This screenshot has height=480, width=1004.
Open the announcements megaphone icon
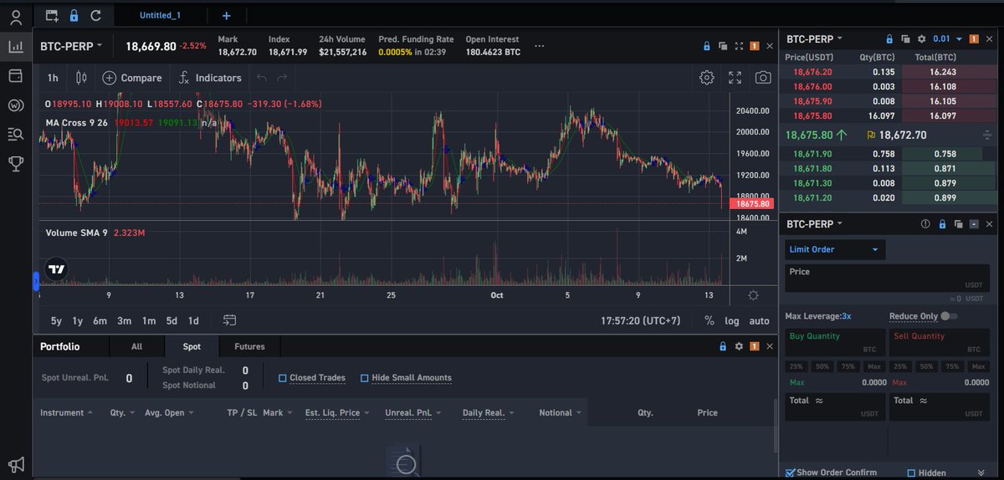pyautogui.click(x=15, y=464)
